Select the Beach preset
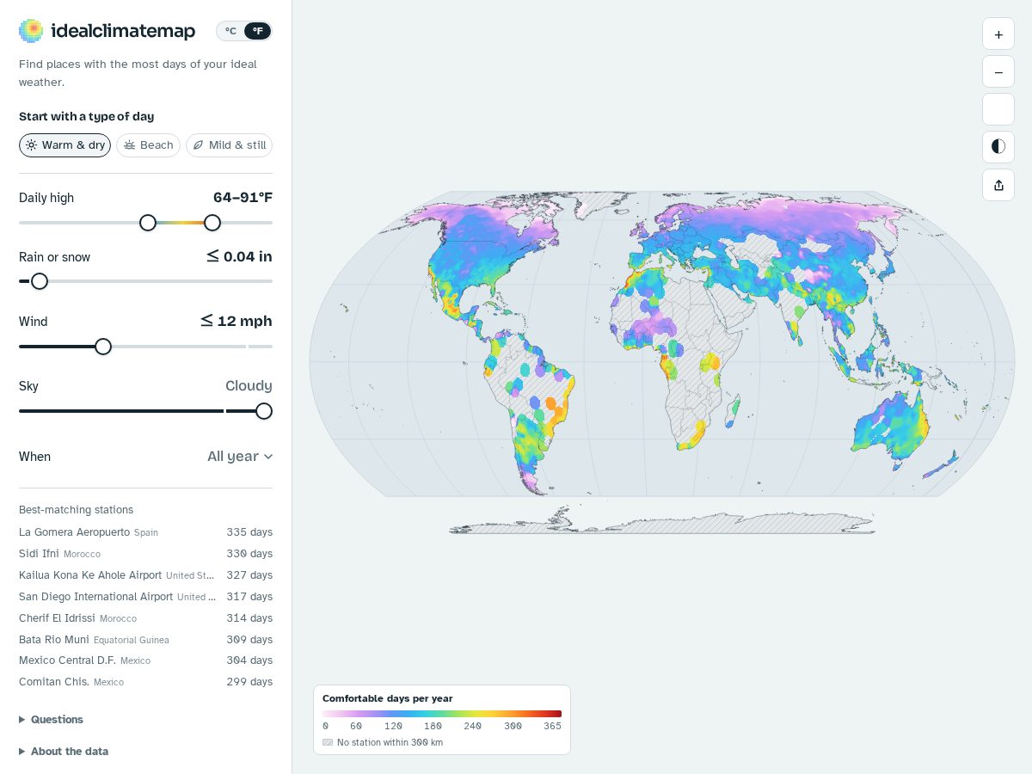Viewport: 1032px width, 774px height. click(x=148, y=145)
